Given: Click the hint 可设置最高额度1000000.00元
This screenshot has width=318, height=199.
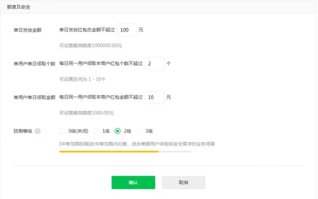Looking at the screenshot, I should 91,46.
